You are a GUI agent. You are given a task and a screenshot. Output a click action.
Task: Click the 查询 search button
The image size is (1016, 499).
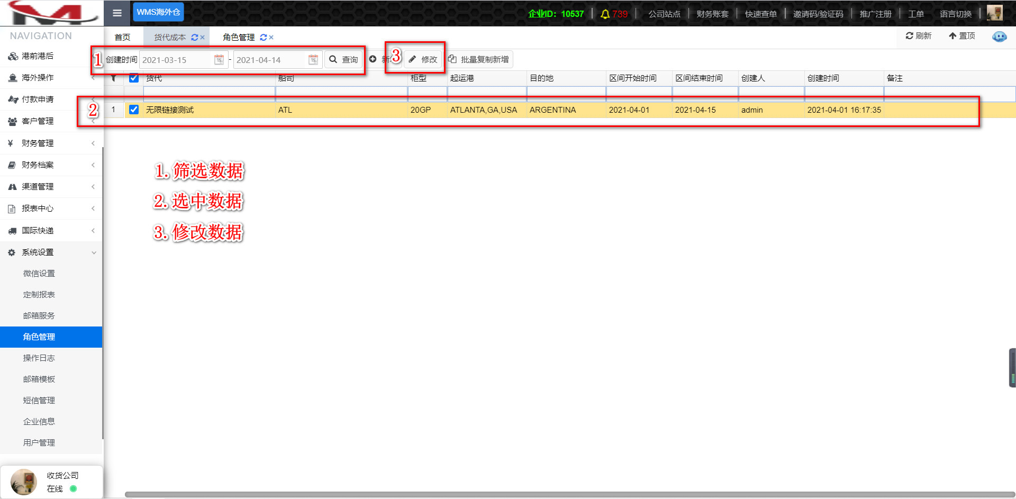coord(344,60)
